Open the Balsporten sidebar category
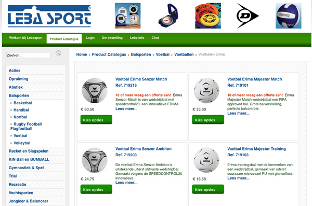 click(x=19, y=95)
